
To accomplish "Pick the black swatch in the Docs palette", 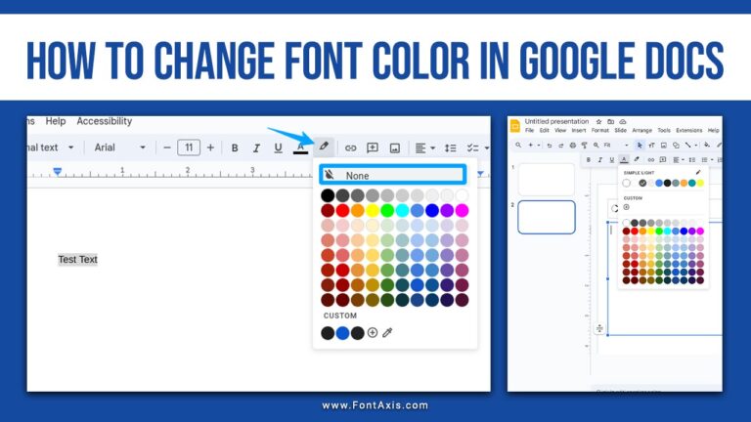I will coord(328,195).
